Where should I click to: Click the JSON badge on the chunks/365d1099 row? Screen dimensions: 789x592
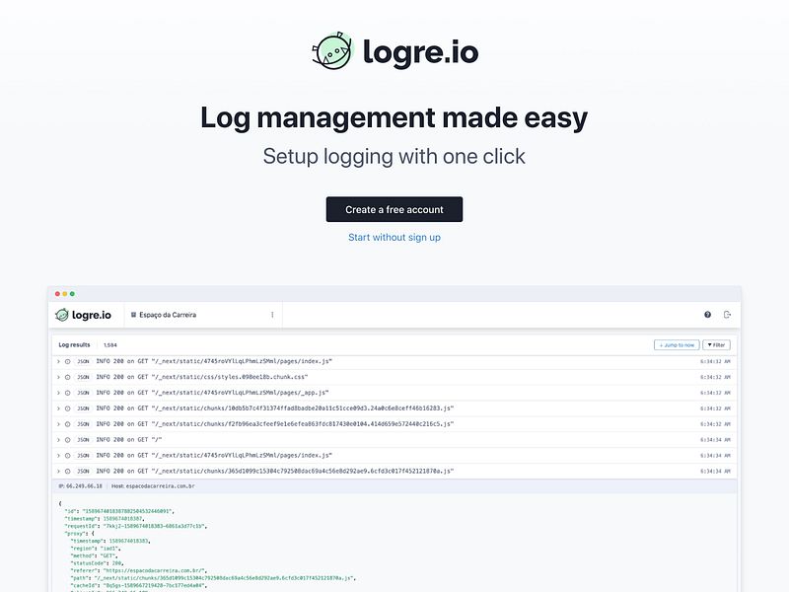(83, 472)
